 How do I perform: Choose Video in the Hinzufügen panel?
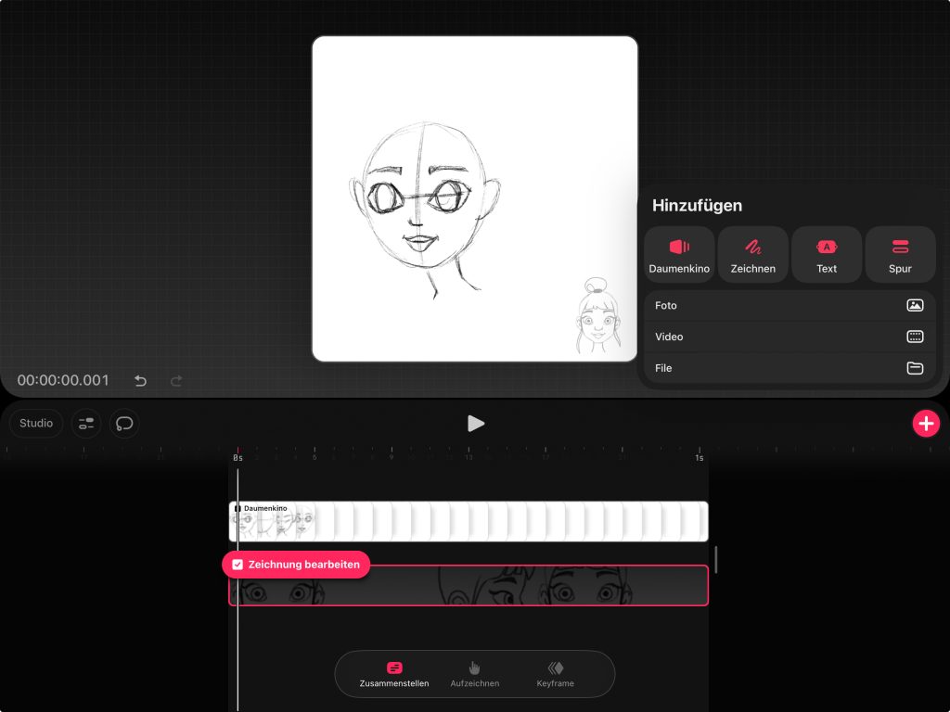coord(789,337)
